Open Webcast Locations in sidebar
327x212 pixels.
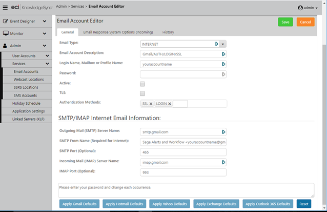point(29,80)
